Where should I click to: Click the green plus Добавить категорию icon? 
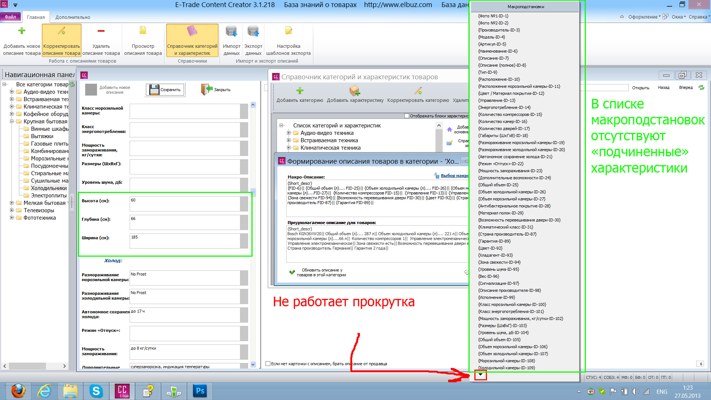[300, 90]
